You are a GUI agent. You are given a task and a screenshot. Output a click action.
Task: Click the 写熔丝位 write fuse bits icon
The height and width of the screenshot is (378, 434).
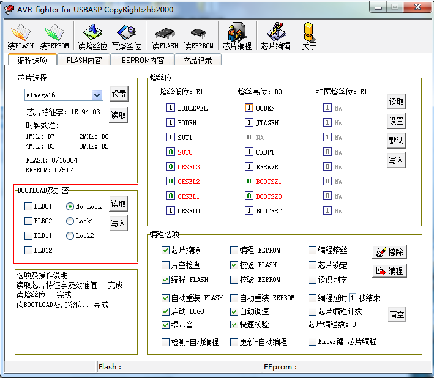point(126,37)
